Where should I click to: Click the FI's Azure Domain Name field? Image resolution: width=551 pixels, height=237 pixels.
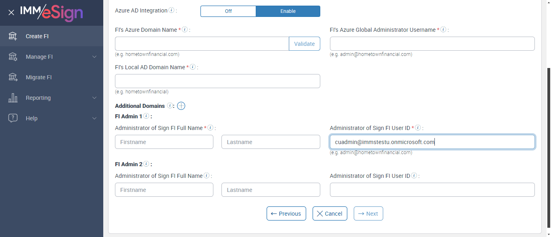coord(202,44)
